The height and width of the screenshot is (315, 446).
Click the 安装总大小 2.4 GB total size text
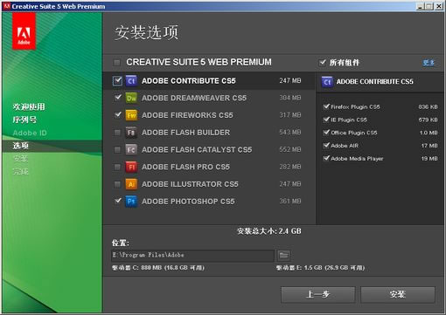(269, 231)
